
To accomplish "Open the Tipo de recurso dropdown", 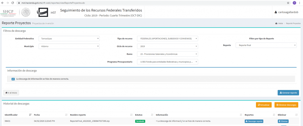I will (167, 39).
